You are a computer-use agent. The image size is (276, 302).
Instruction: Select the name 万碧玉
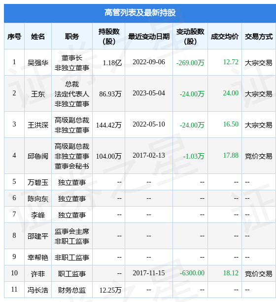point(38,182)
